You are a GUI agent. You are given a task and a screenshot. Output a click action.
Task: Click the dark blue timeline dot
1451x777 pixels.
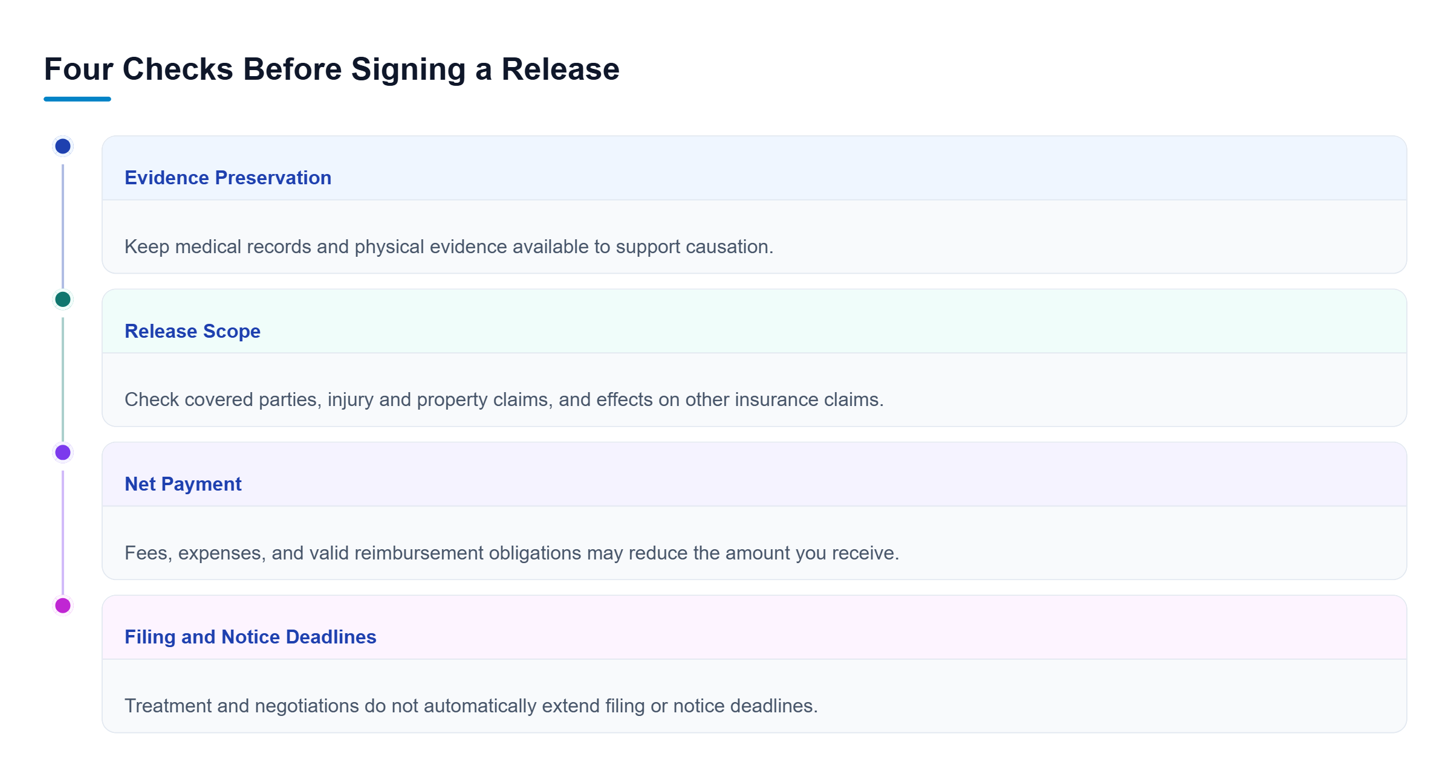pos(63,146)
